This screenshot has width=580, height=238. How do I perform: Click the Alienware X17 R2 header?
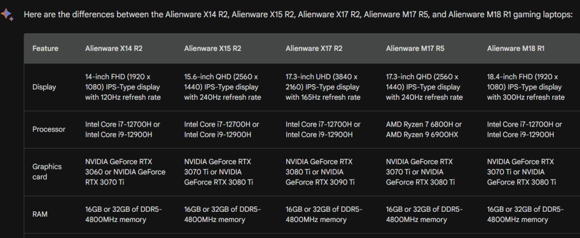(314, 48)
